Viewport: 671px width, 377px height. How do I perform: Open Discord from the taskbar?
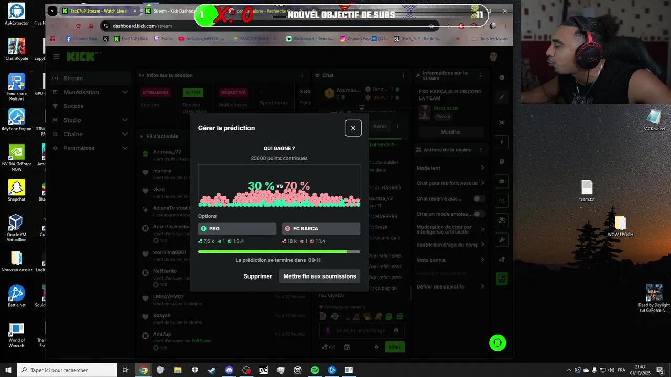(229, 370)
